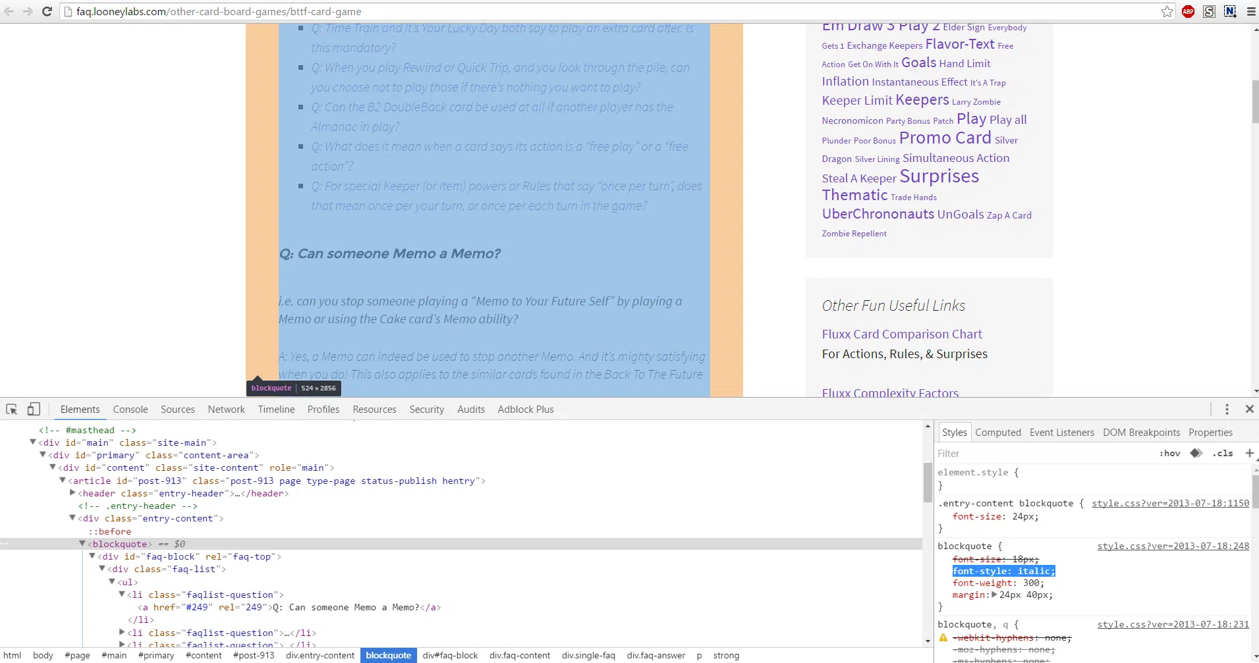Expand the margin shorthand property triangle
1259x663 pixels.
[994, 595]
